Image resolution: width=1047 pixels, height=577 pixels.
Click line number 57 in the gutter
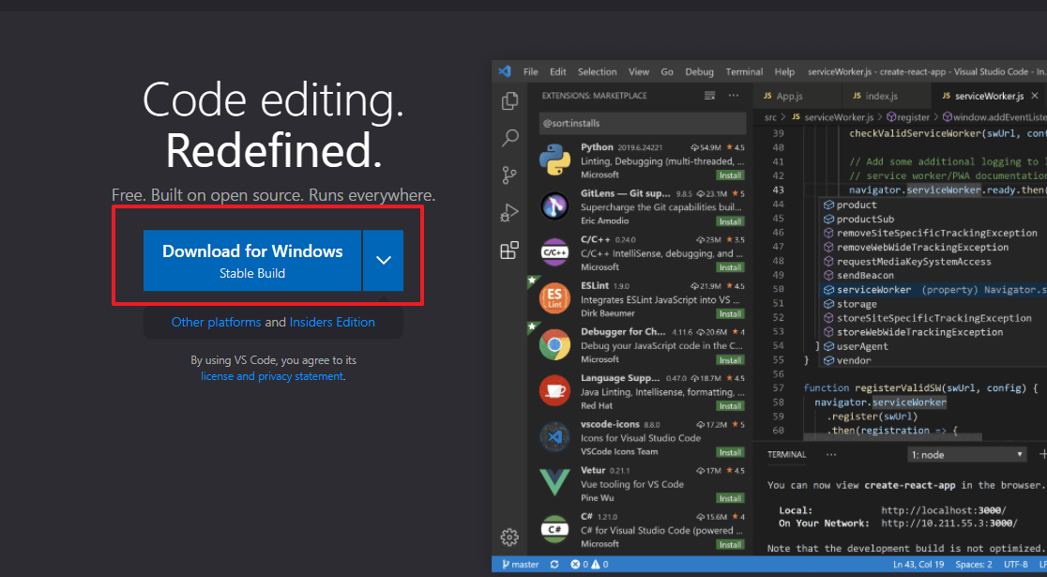[777, 388]
